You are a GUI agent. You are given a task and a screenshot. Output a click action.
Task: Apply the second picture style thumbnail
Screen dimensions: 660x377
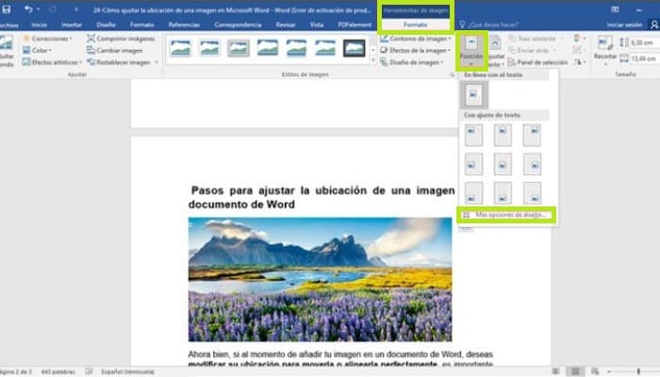(209, 48)
